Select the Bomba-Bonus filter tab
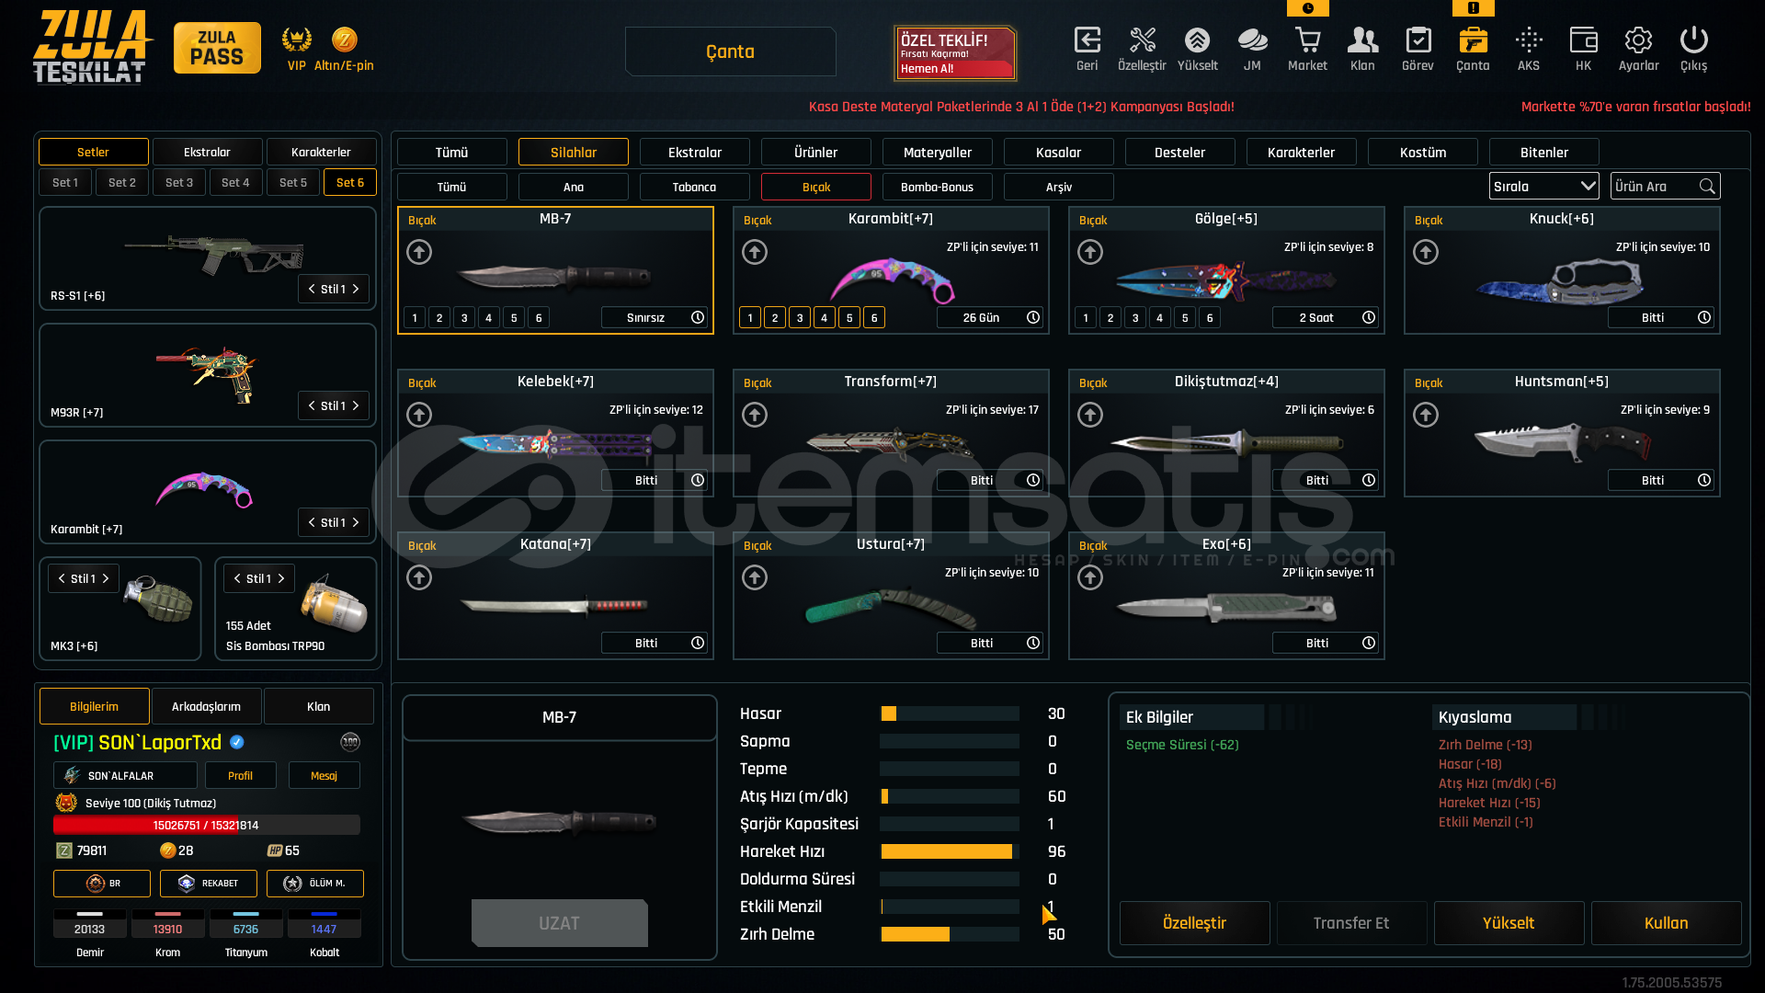This screenshot has height=993, width=1765. pos(937,187)
